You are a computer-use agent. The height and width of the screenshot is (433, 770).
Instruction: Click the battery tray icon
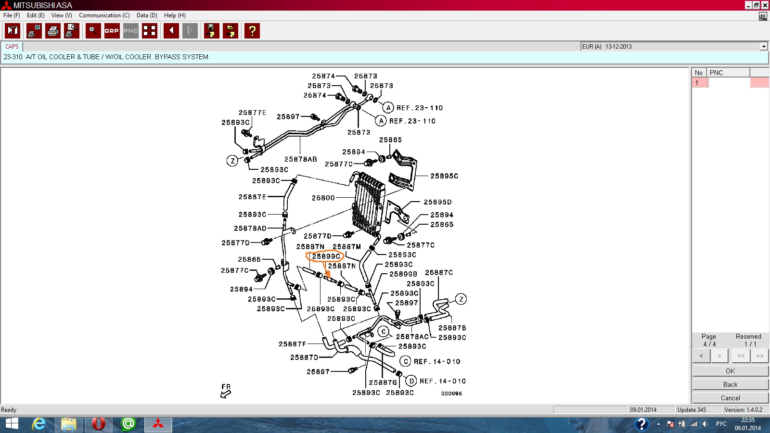[x=682, y=424]
